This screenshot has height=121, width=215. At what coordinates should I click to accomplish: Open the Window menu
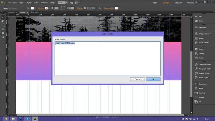[x=44, y=3]
